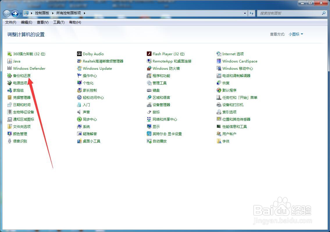Open the 编辑(E) menu
The image size is (330, 232).
click(26, 22)
